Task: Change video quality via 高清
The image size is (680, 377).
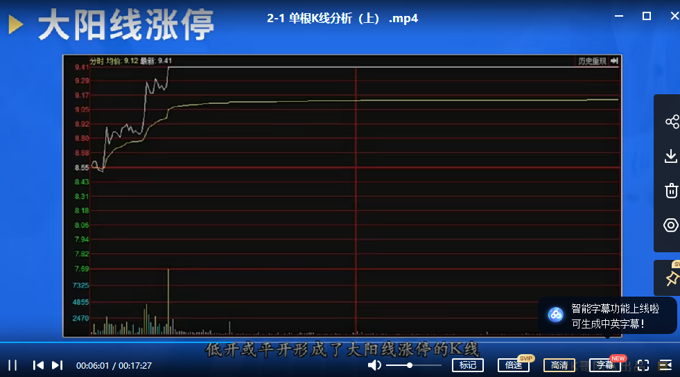Action: pyautogui.click(x=559, y=365)
